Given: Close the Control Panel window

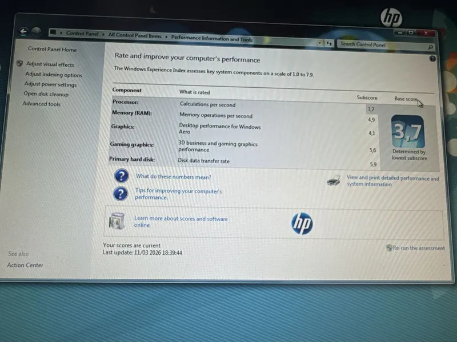Looking at the screenshot, I should pos(426,33).
